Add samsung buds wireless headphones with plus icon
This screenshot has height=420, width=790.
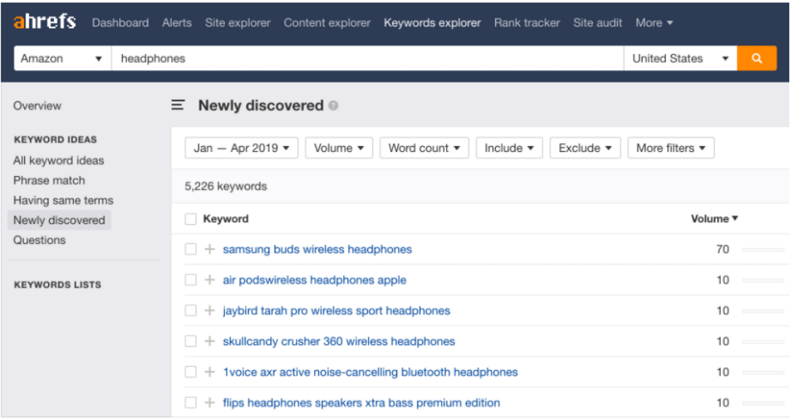210,249
